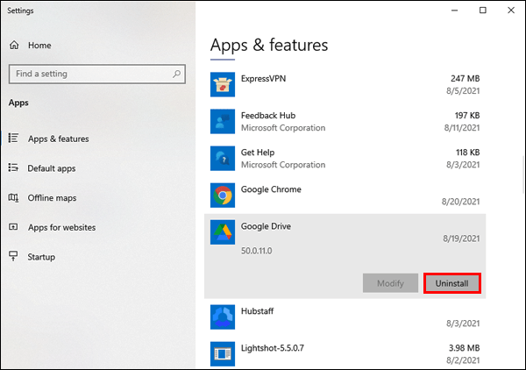Go to Offline maps settings
Viewport: 526px width, 370px height.
pyautogui.click(x=52, y=198)
